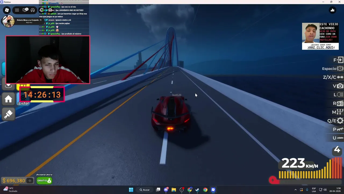Open Discord from the taskbar
The image size is (344, 194).
166,190
